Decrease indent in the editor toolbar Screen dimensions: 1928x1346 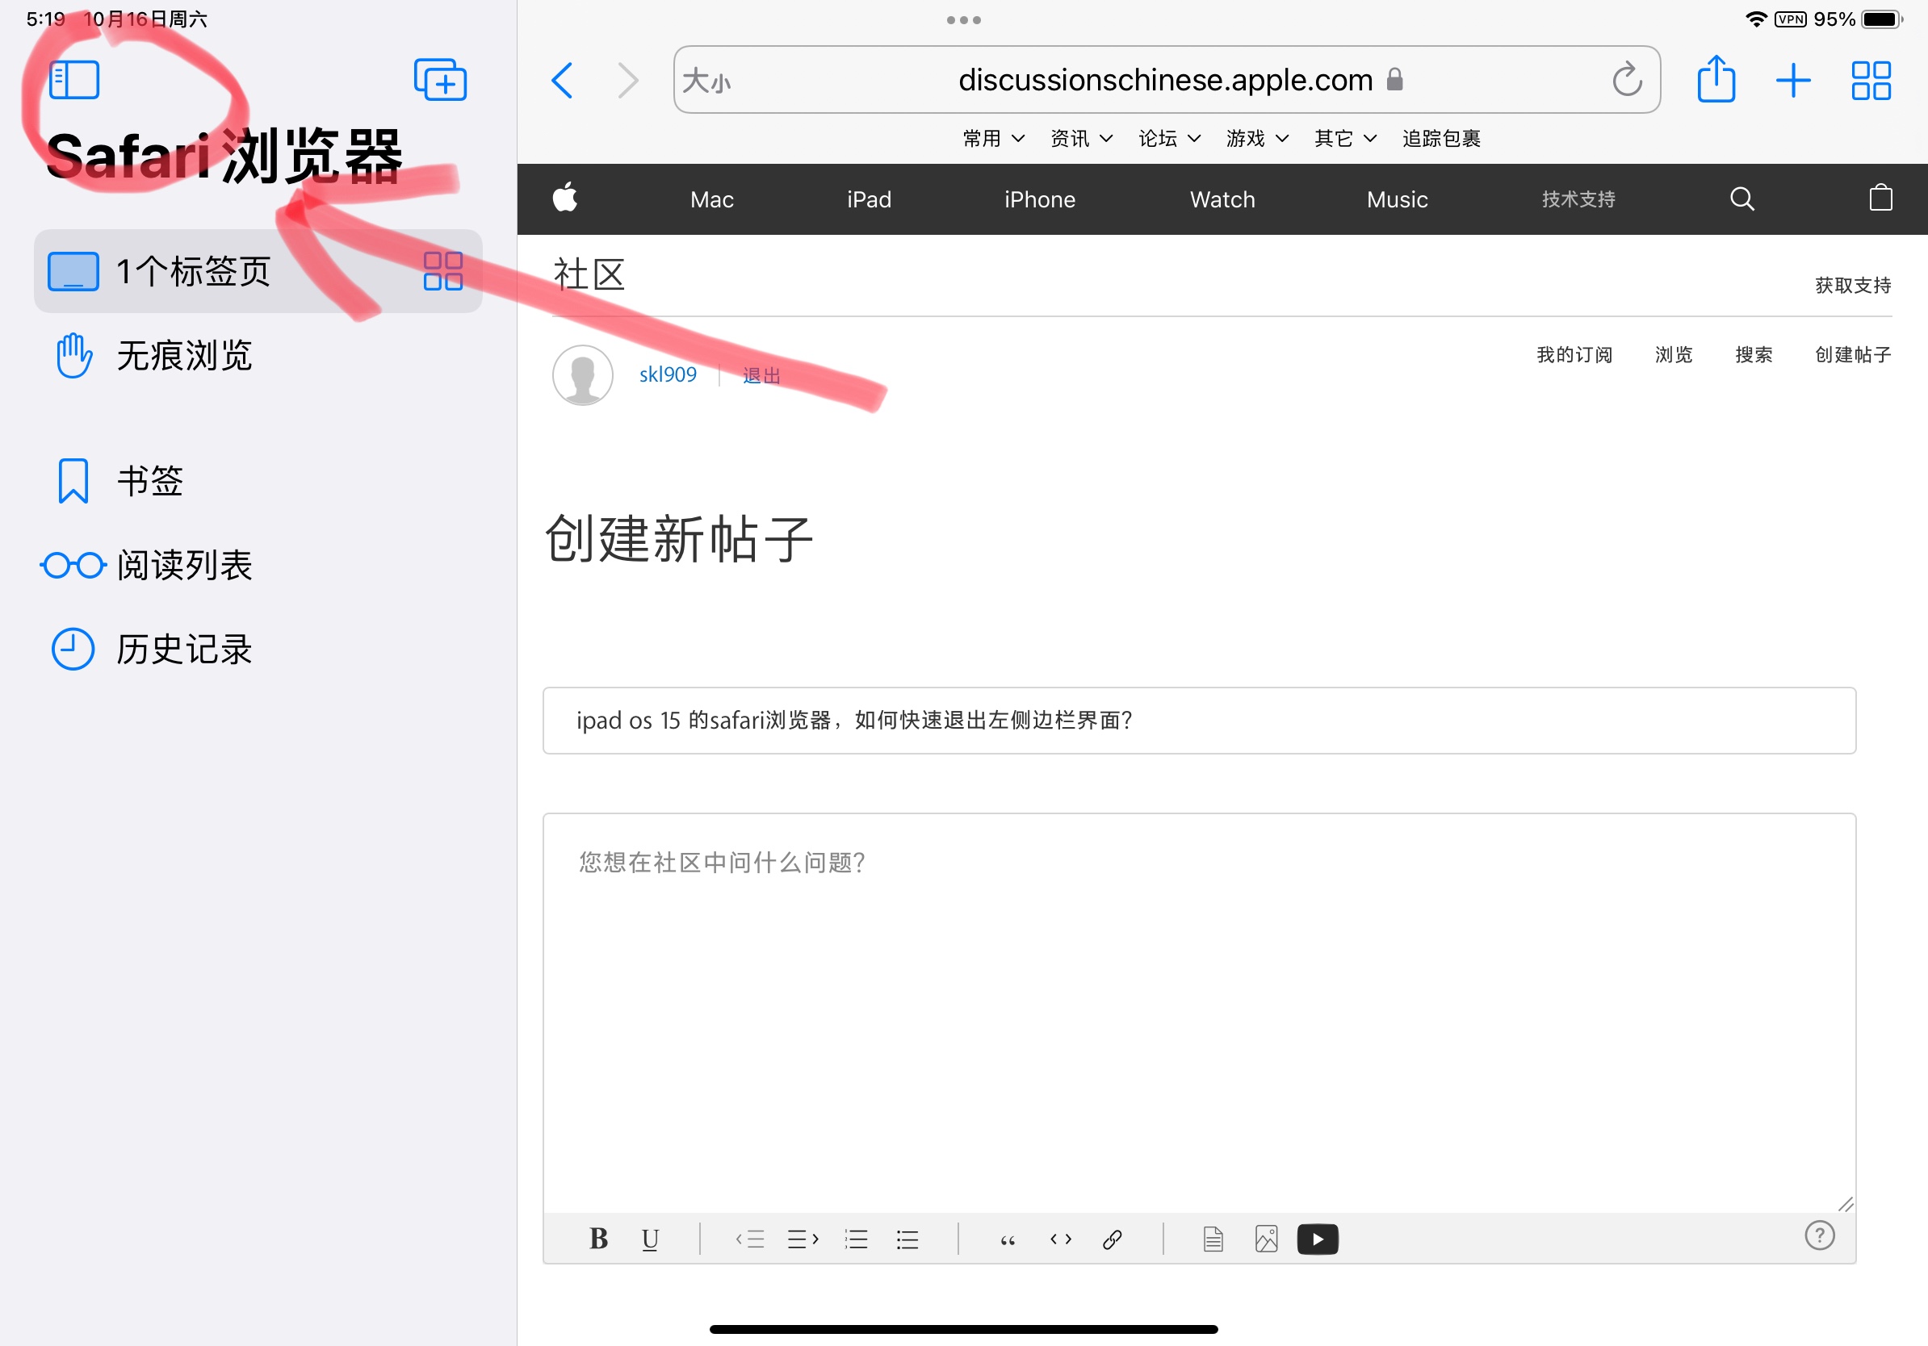click(x=750, y=1239)
